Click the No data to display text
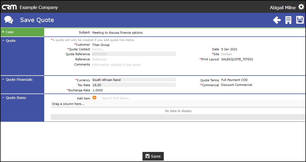The width and height of the screenshot is (306, 162). pyautogui.click(x=178, y=111)
